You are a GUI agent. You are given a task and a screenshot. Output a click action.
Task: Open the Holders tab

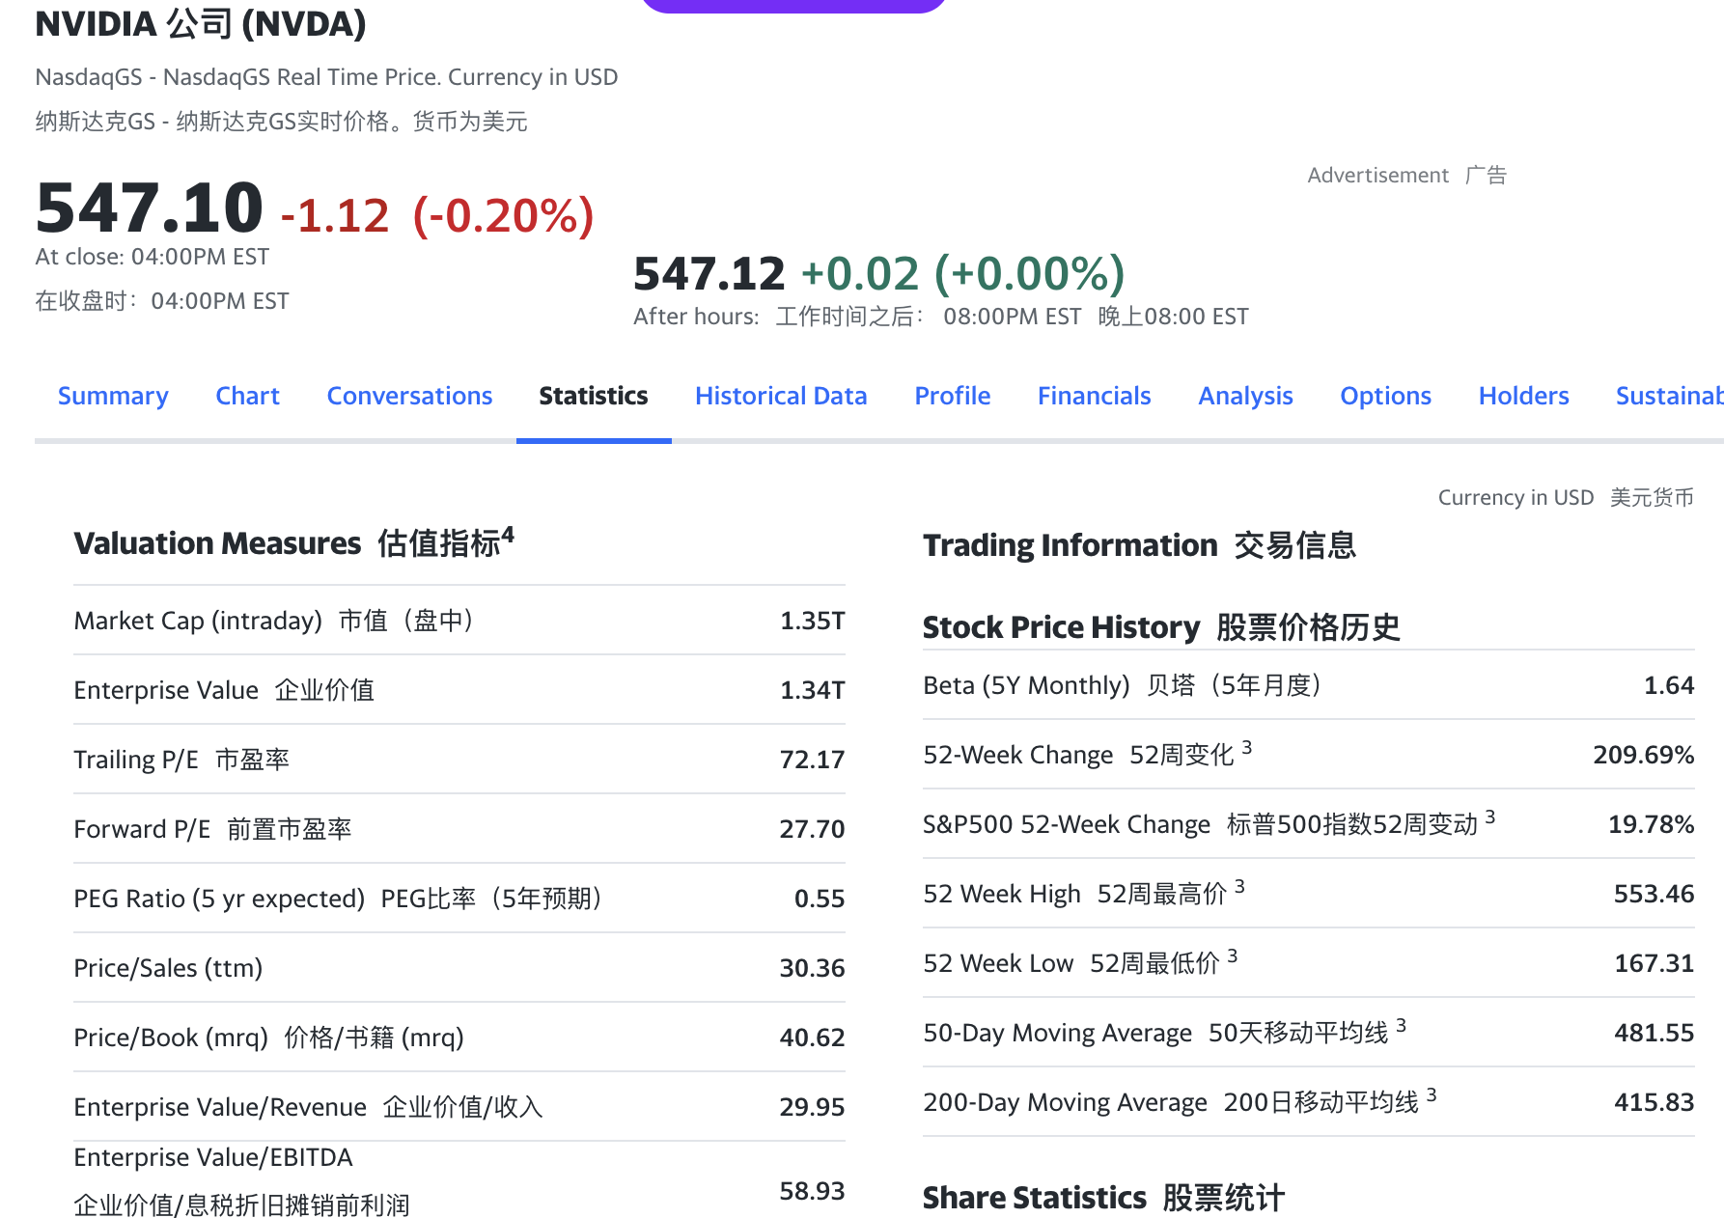(1523, 396)
